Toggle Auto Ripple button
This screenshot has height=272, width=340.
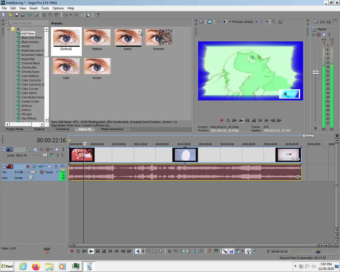[237, 251]
